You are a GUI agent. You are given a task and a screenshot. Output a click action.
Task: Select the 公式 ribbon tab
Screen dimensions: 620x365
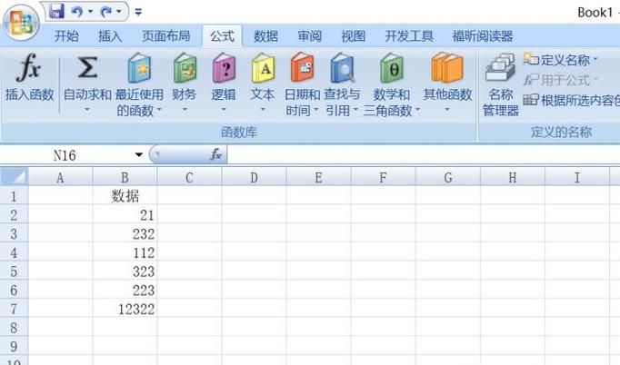(222, 36)
